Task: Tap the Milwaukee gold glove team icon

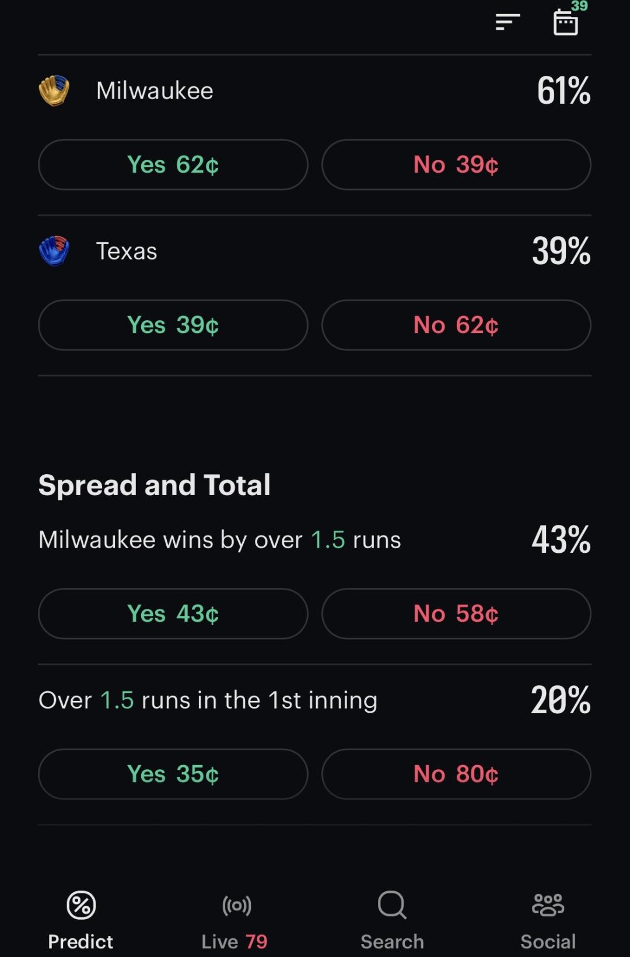Action: tap(54, 90)
